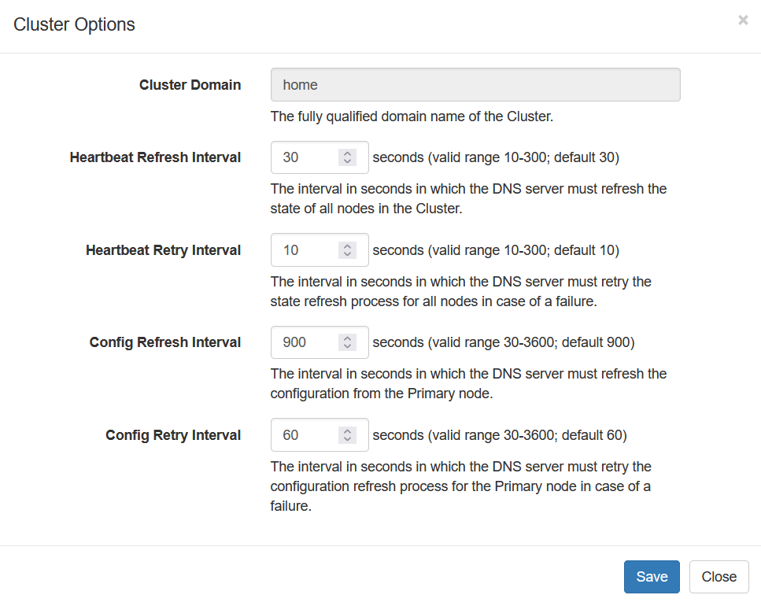
Task: Increment Heartbeat Retry Interval using up arrow
Action: coord(347,246)
